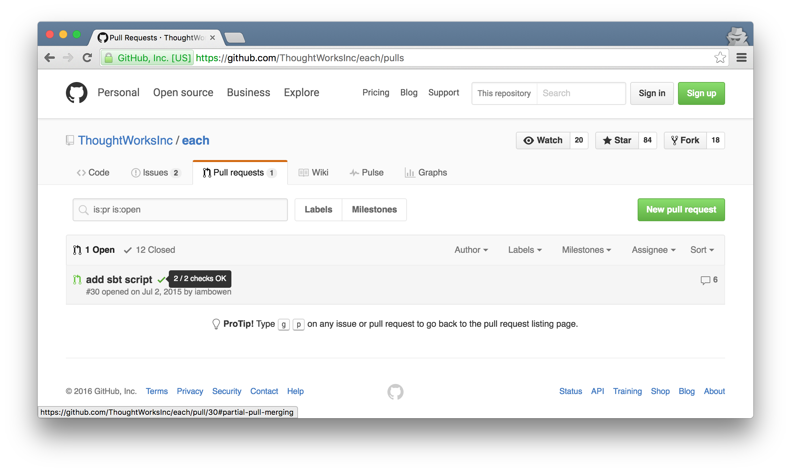Open the Graphs tab
This screenshot has height=472, width=791.
coord(426,172)
